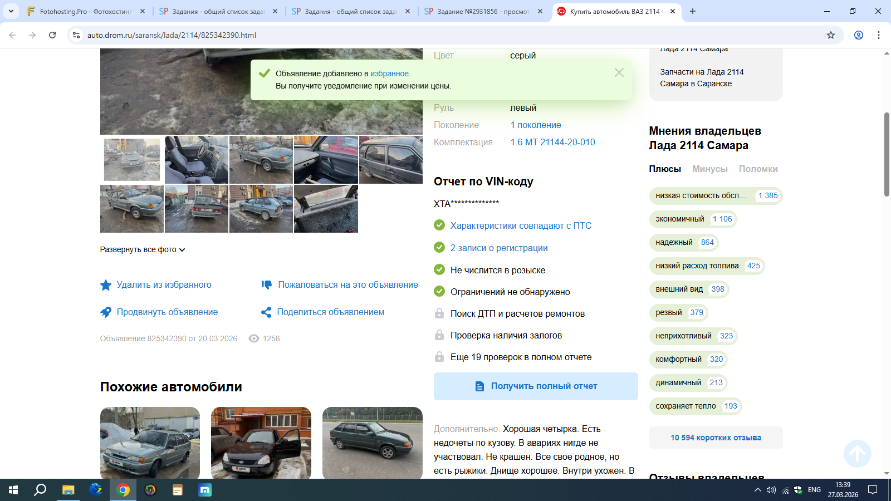
Task: Click the scroll-to-top arrow button
Action: point(857,454)
